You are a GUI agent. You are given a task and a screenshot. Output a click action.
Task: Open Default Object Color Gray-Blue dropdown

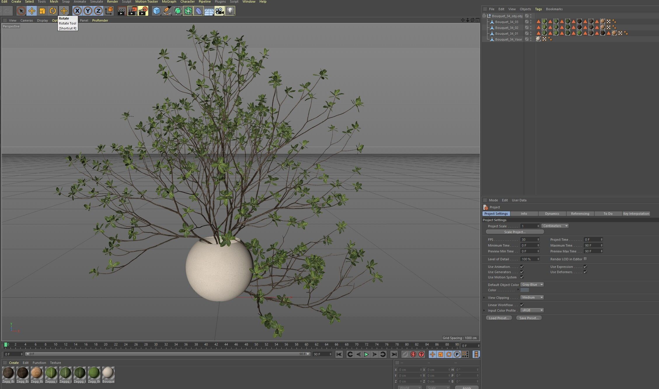point(532,285)
